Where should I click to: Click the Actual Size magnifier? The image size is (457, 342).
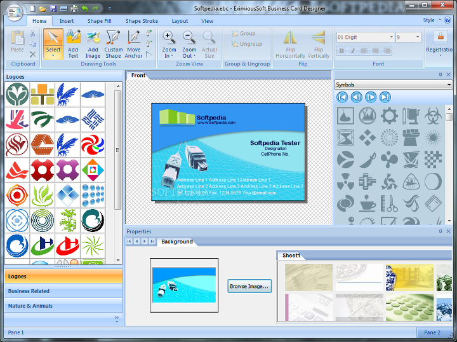(x=209, y=44)
